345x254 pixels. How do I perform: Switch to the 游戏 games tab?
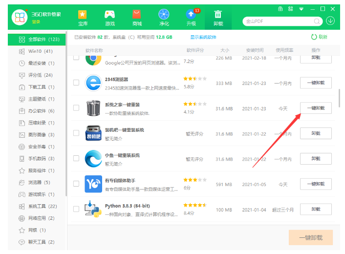click(x=110, y=18)
